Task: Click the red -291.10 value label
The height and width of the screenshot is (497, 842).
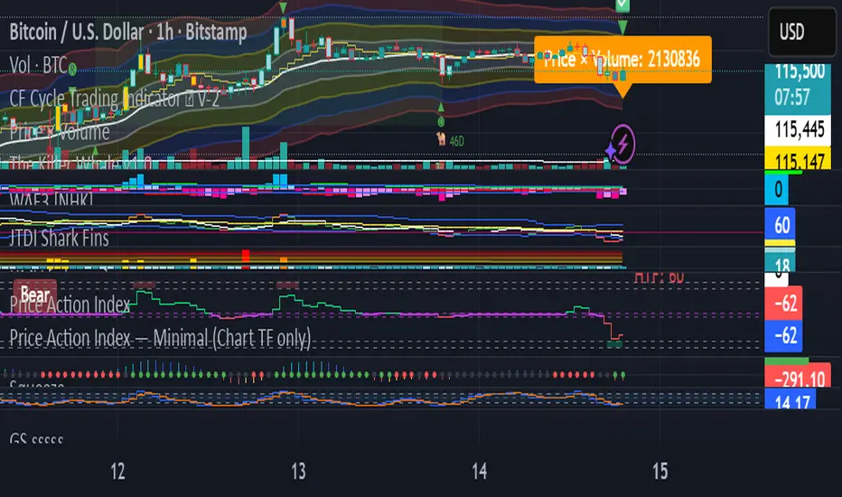Action: click(798, 377)
